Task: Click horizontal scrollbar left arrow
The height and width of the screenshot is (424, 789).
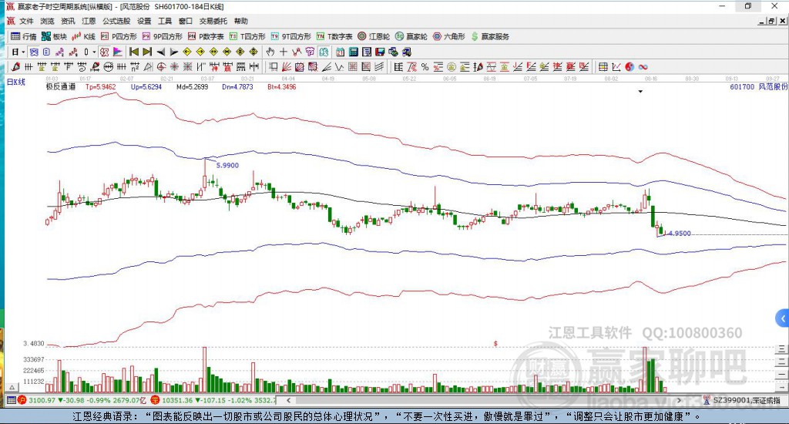Action: [x=288, y=400]
